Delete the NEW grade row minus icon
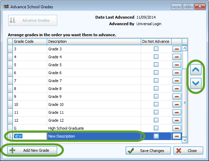 tap(177, 136)
